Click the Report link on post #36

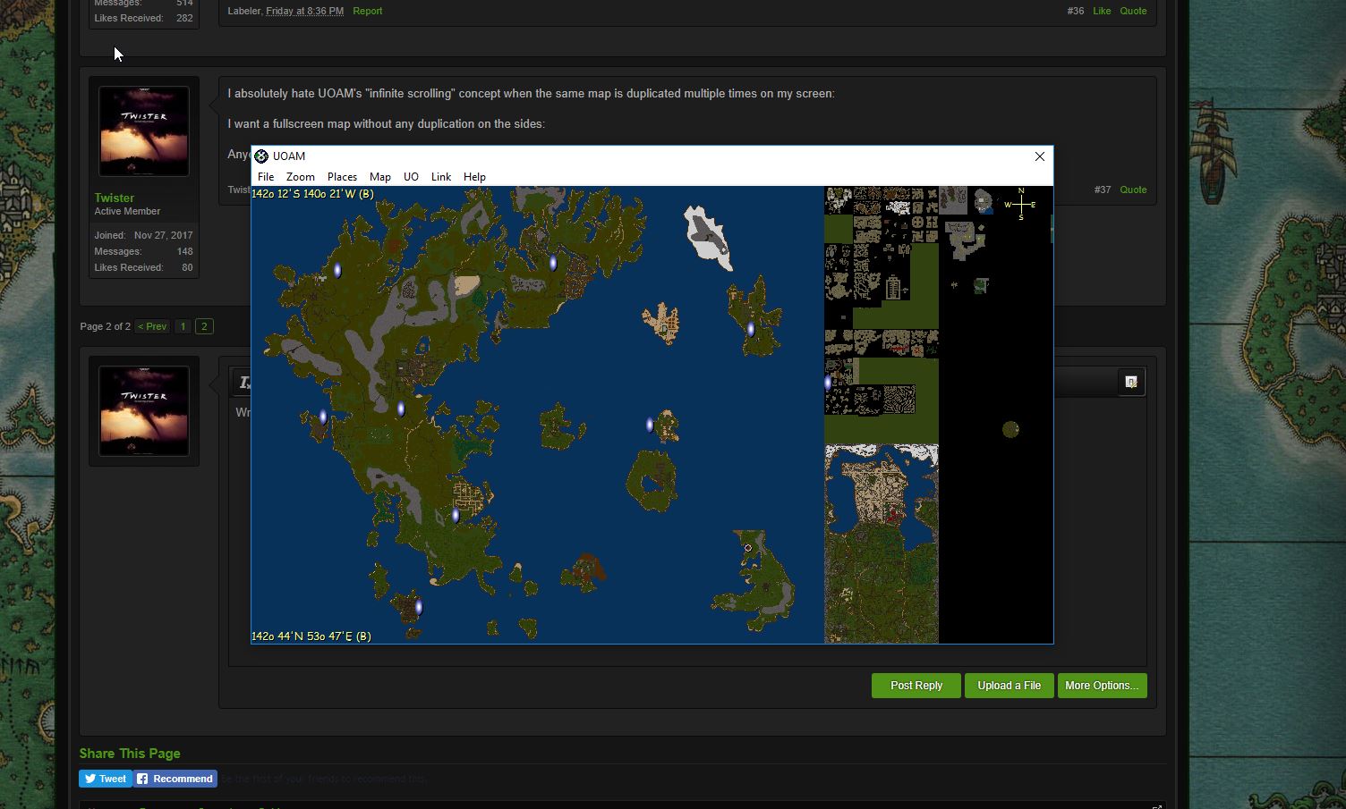367,11
